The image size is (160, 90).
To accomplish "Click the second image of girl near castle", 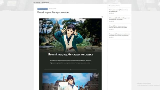I will click(70, 81).
